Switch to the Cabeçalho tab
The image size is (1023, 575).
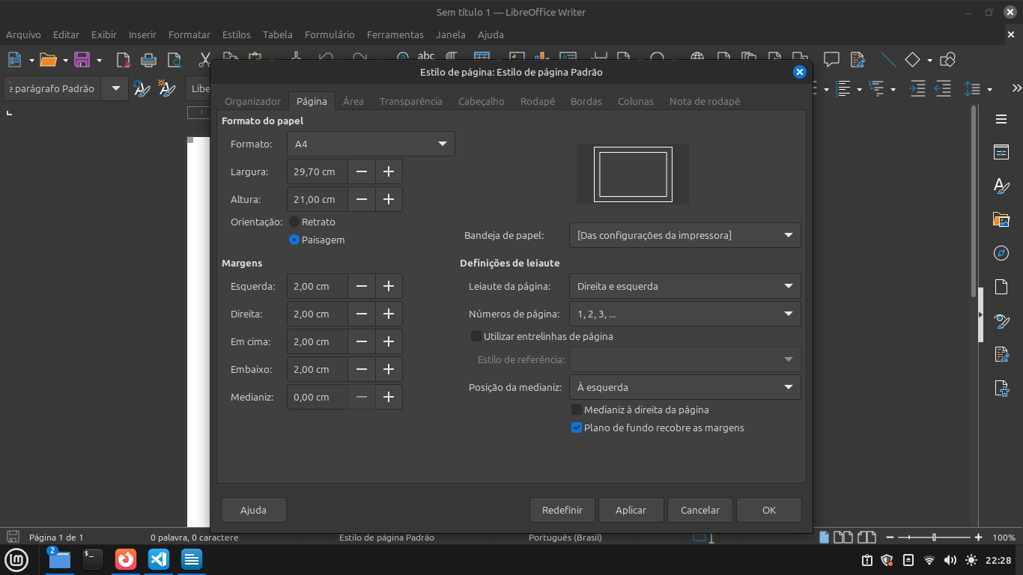point(482,101)
